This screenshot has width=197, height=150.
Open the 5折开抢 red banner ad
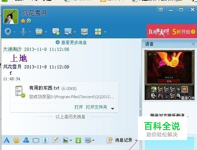tap(172, 31)
